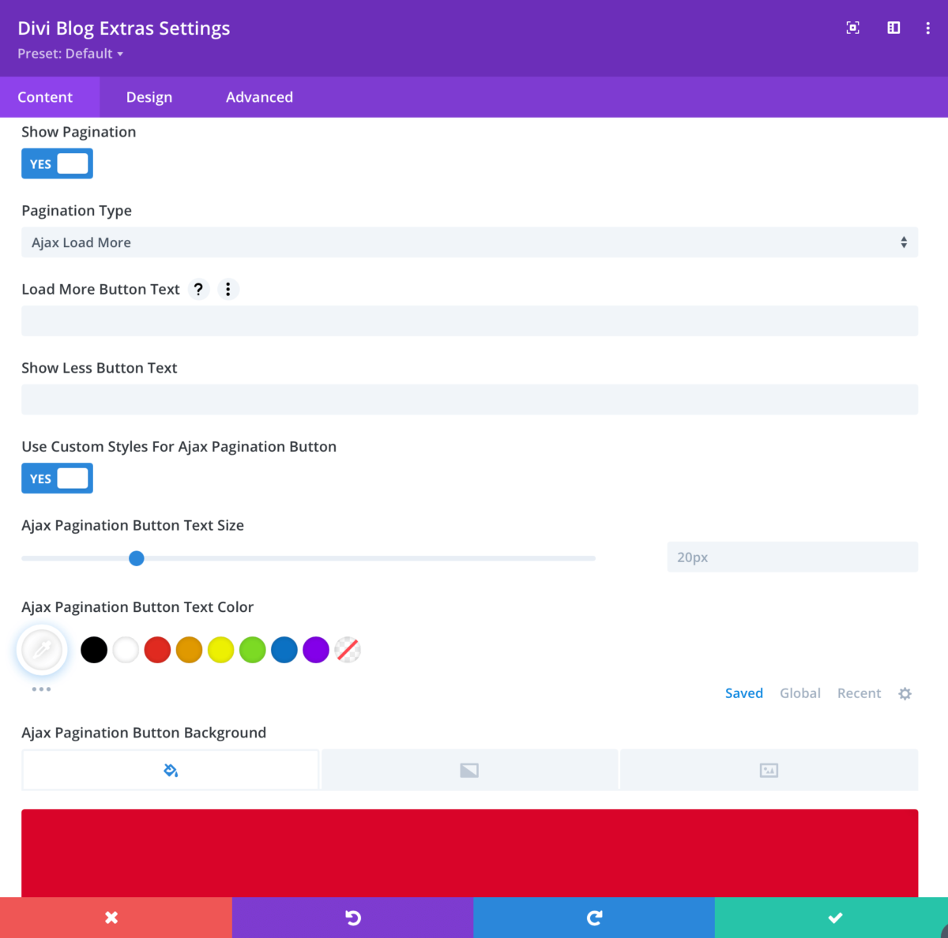This screenshot has width=948, height=938.
Task: Select the background image tab icon
Action: [769, 769]
